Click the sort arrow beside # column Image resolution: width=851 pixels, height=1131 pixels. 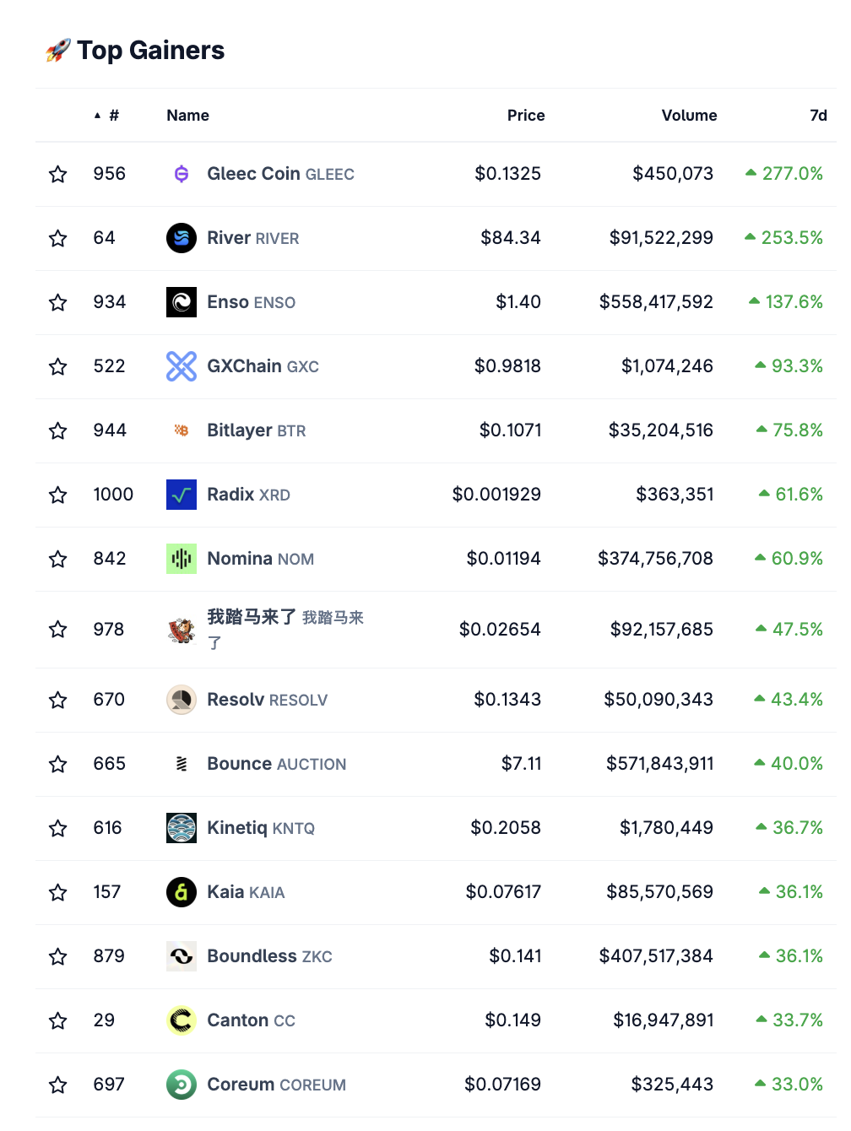[96, 115]
